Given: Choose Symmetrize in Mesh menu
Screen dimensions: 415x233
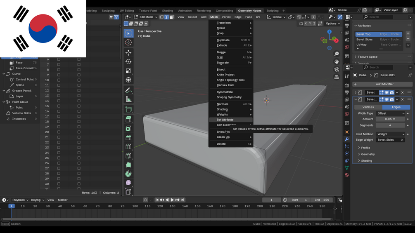Looking at the screenshot, I should (x=231, y=92).
